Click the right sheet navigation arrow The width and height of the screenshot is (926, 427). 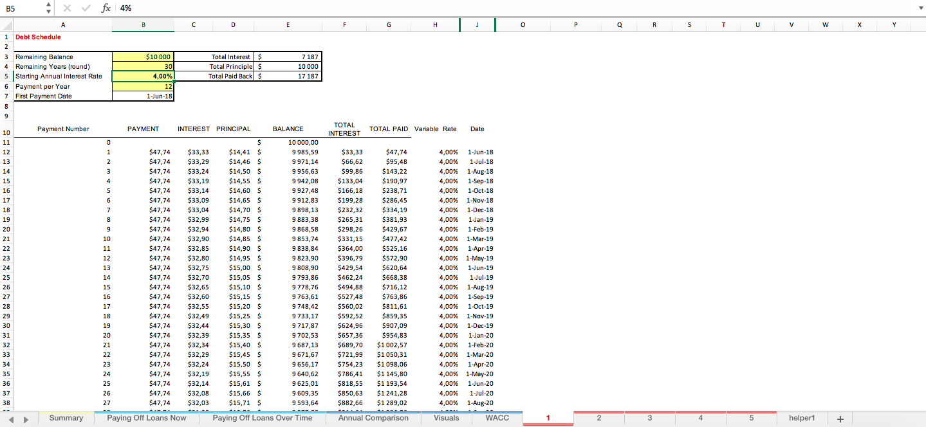tap(24, 418)
